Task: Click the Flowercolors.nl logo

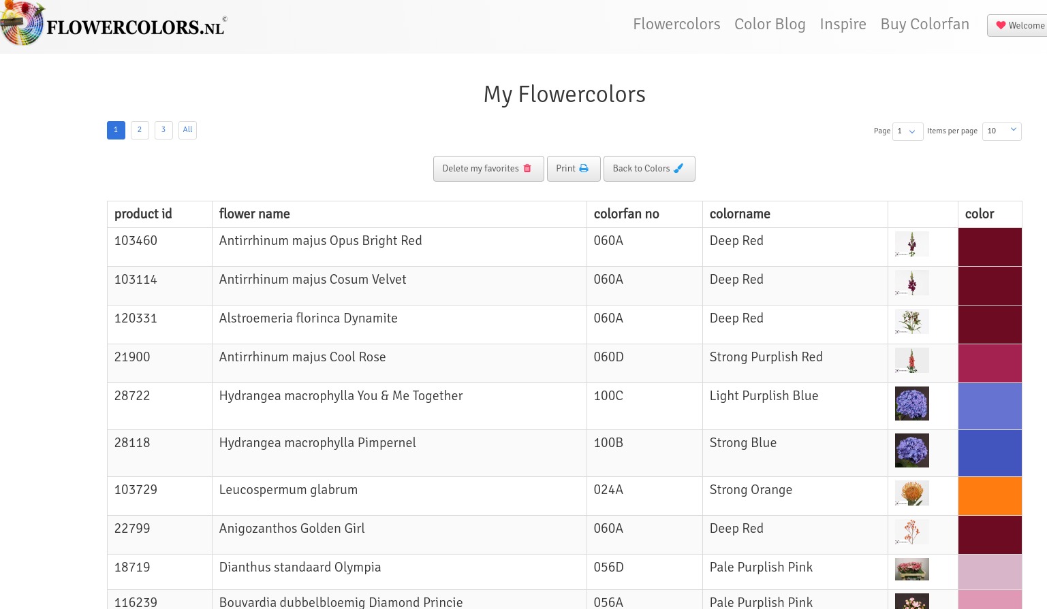Action: pos(114,25)
